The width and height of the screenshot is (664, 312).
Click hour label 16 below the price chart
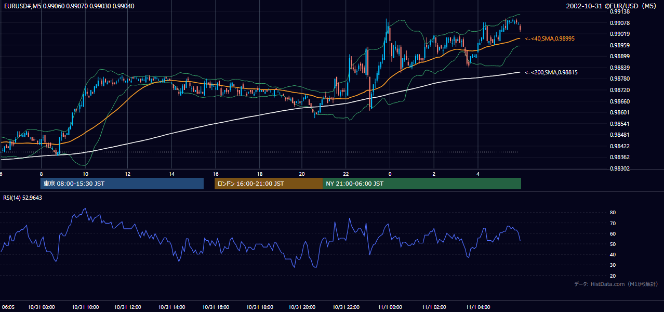pyautogui.click(x=216, y=174)
